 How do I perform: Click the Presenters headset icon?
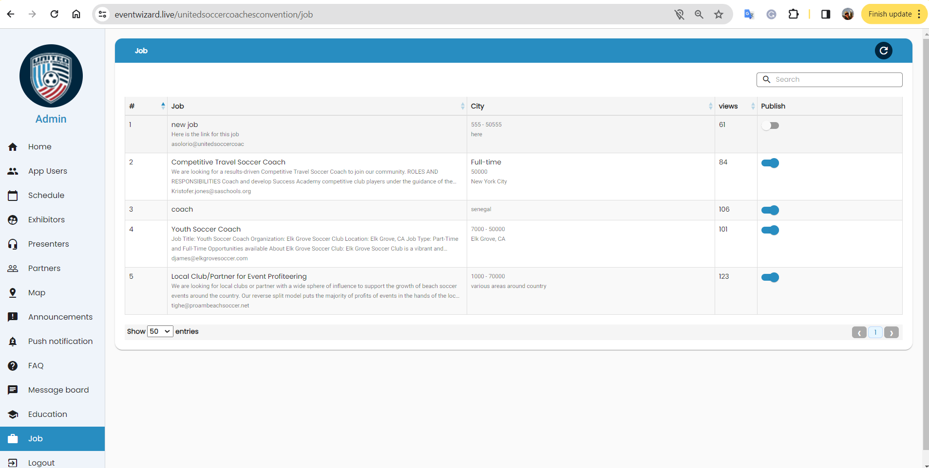pyautogui.click(x=13, y=244)
